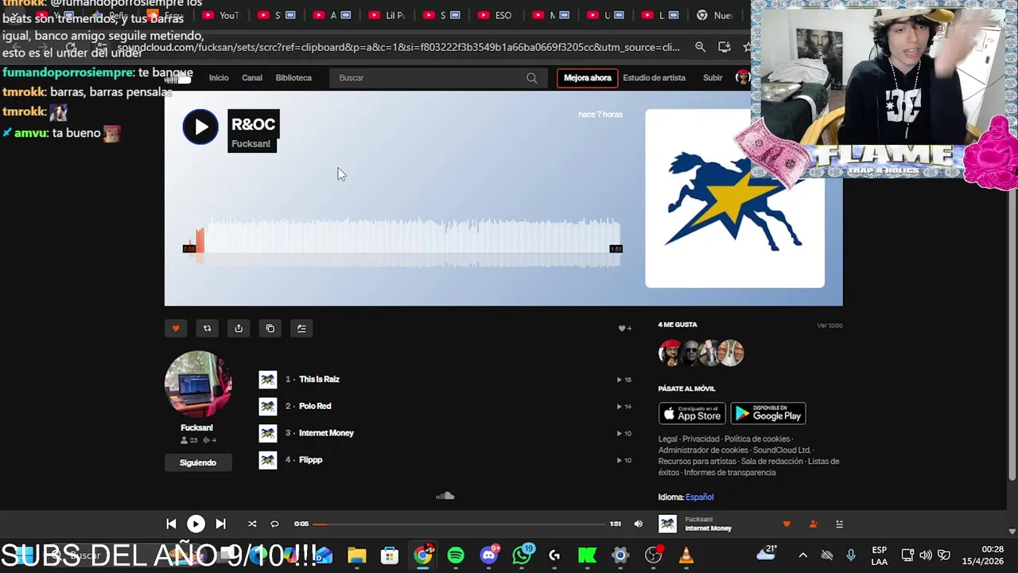Toggle following artist icon in player bar
The image size is (1018, 573).
(813, 524)
